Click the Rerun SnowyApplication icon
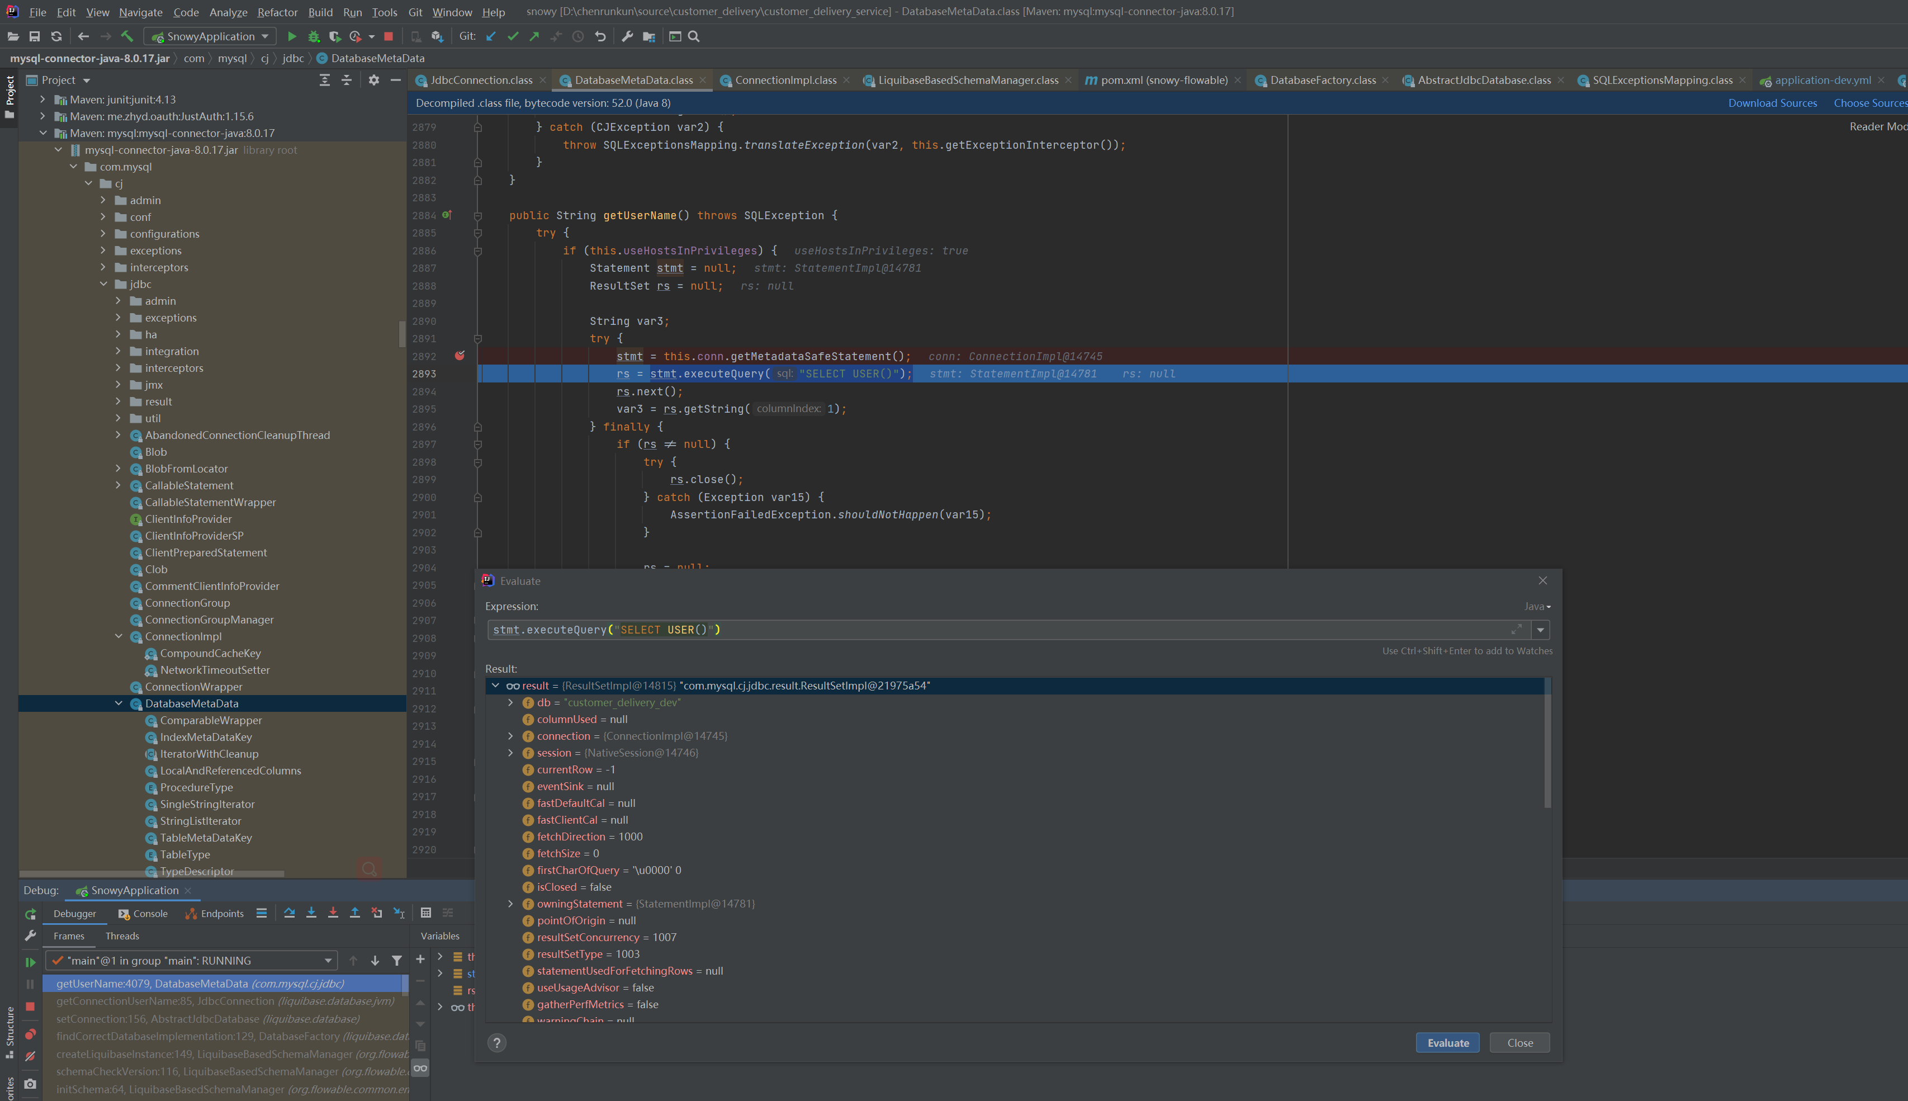 coord(30,914)
